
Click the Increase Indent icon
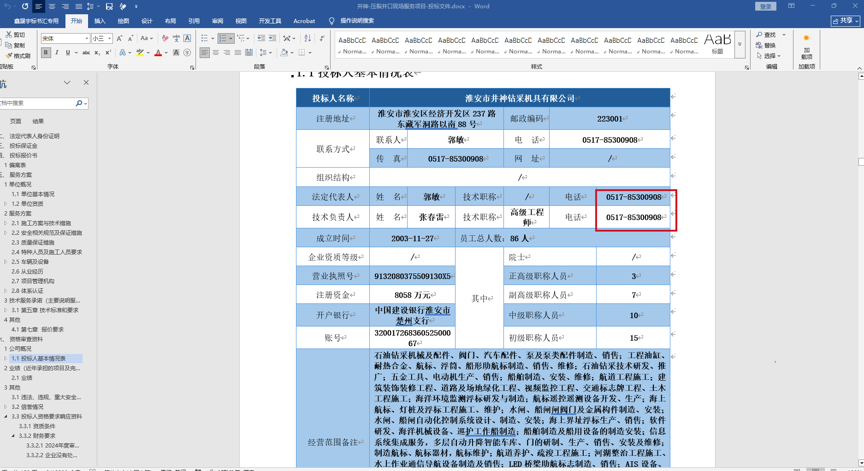(272, 38)
